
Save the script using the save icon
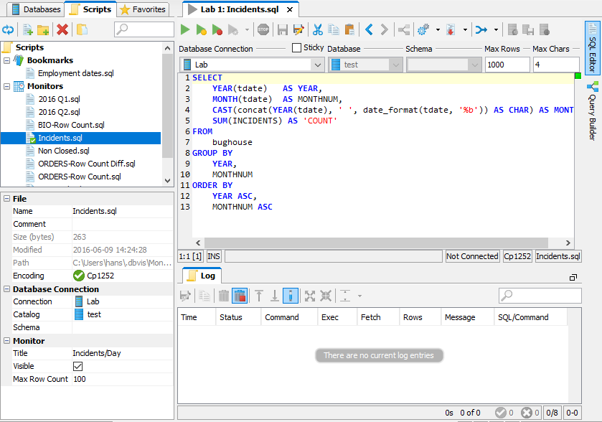pos(282,29)
